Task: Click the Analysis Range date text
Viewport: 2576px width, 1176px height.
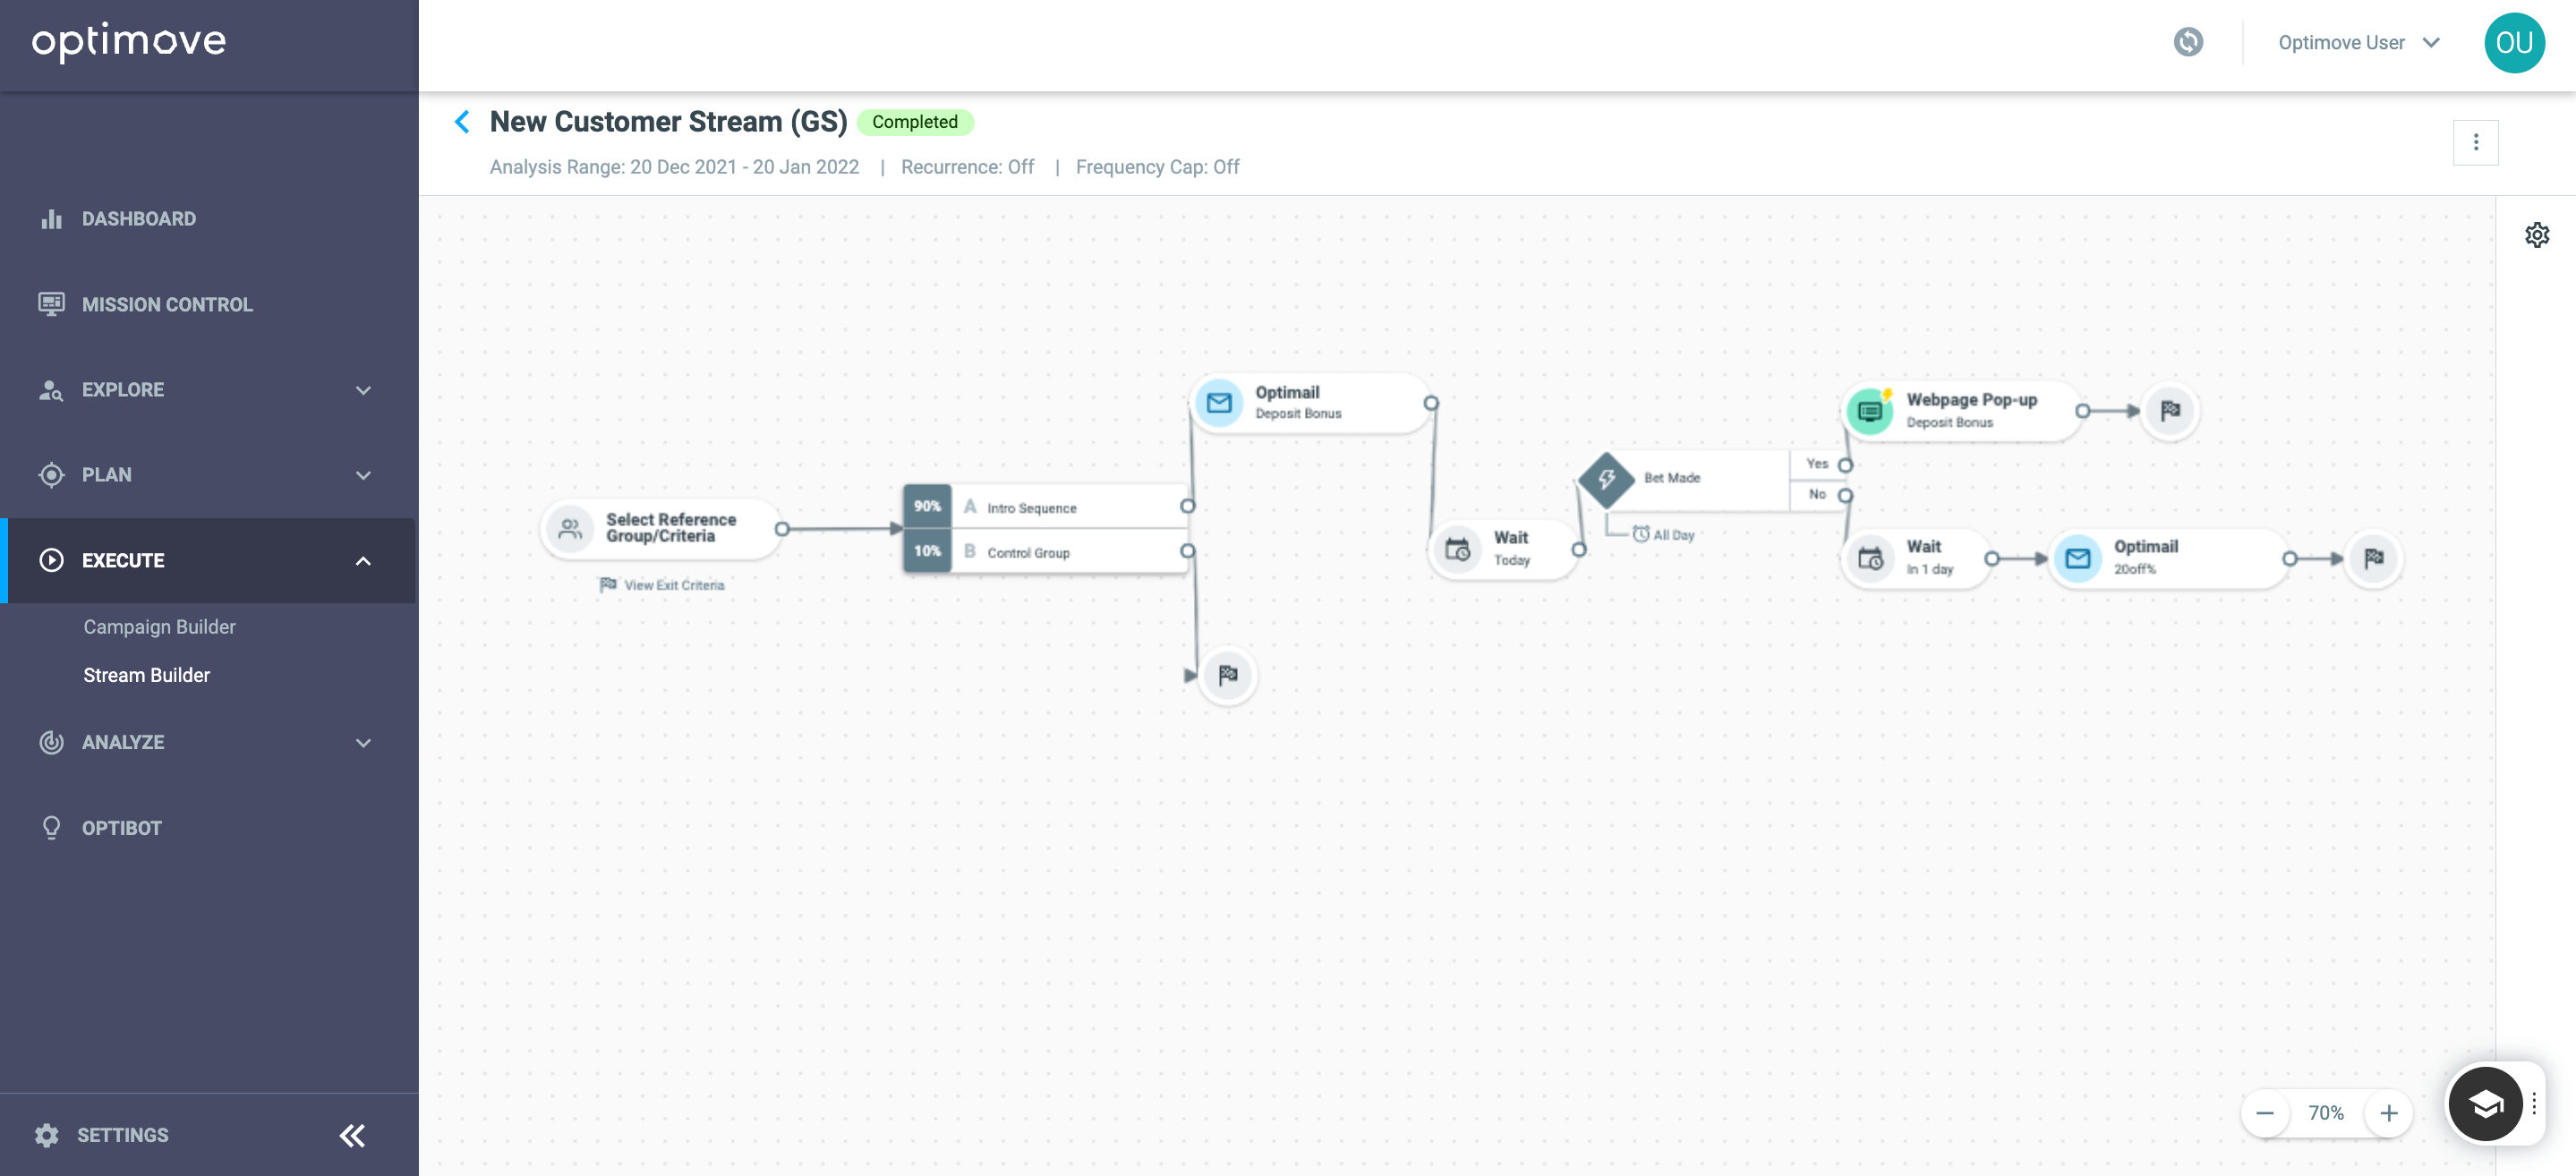Action: point(674,167)
